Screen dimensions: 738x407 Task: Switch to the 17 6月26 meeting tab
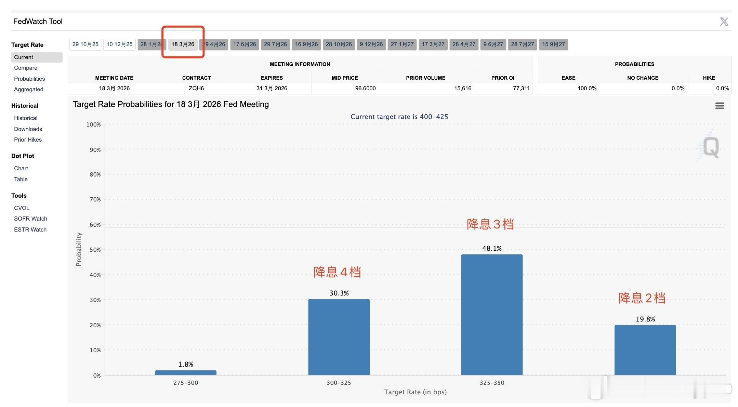[x=245, y=44]
